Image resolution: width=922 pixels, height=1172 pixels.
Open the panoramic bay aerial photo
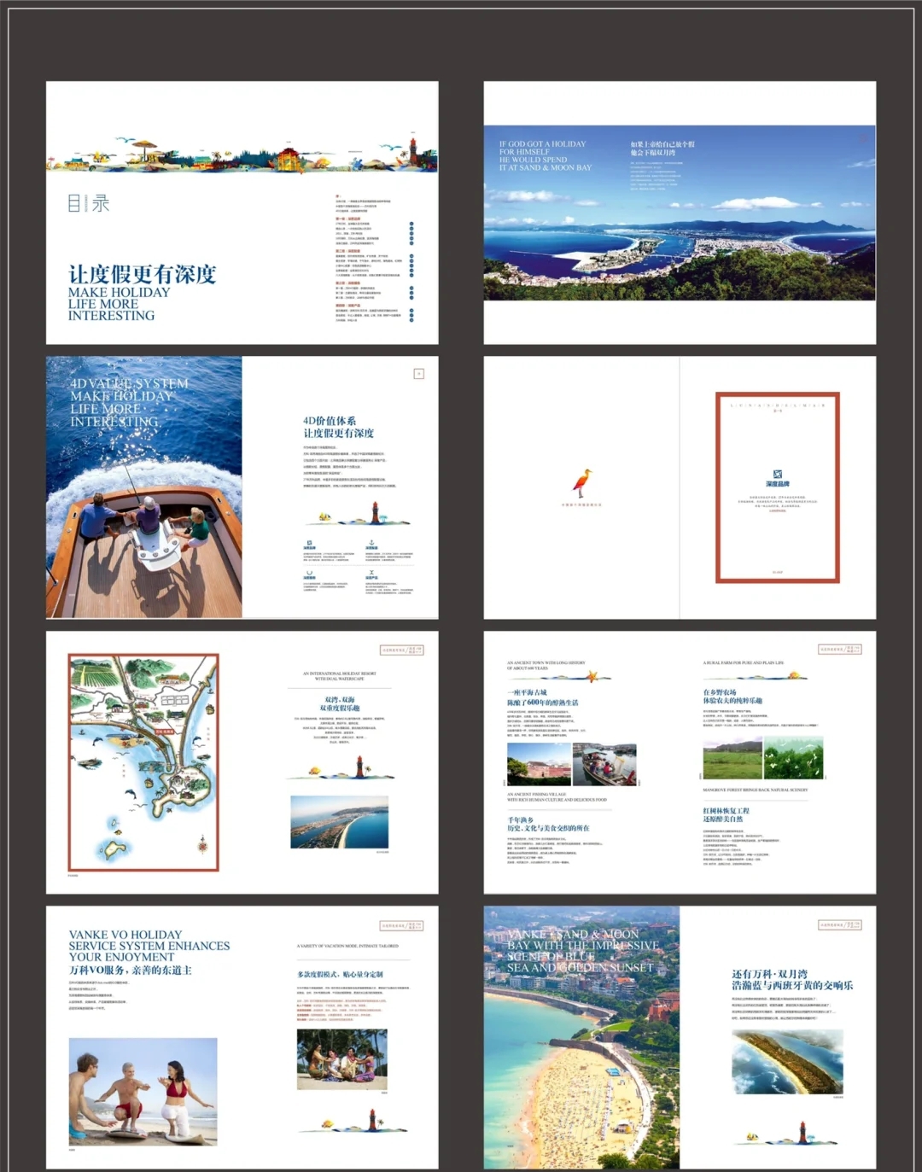tap(680, 213)
